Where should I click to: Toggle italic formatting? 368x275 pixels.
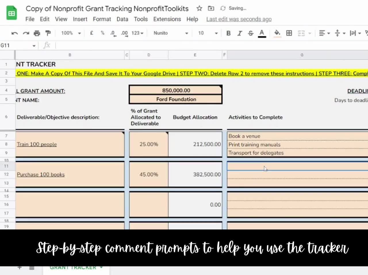(240, 33)
